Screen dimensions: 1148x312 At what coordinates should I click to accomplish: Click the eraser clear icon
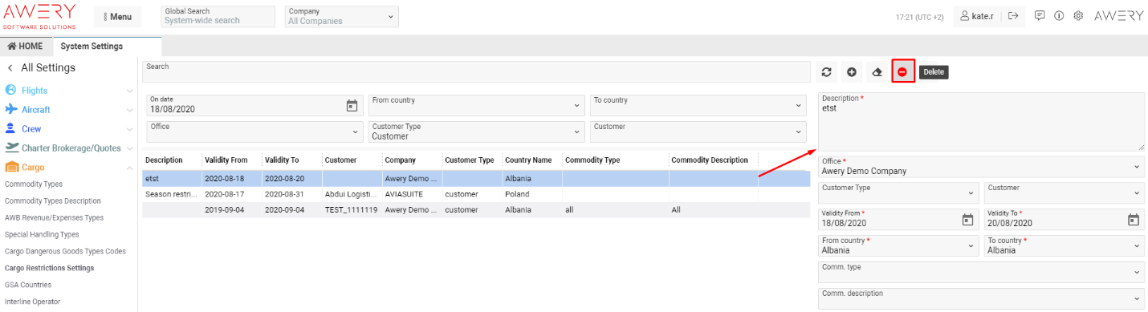877,72
